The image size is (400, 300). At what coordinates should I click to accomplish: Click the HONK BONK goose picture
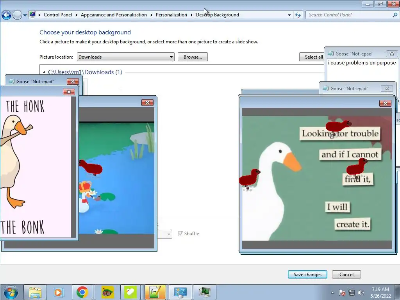[x=36, y=167]
